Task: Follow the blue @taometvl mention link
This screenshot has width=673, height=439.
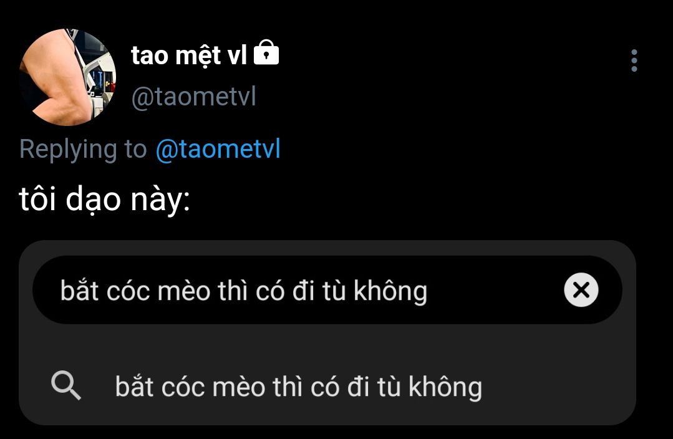Action: [x=218, y=149]
